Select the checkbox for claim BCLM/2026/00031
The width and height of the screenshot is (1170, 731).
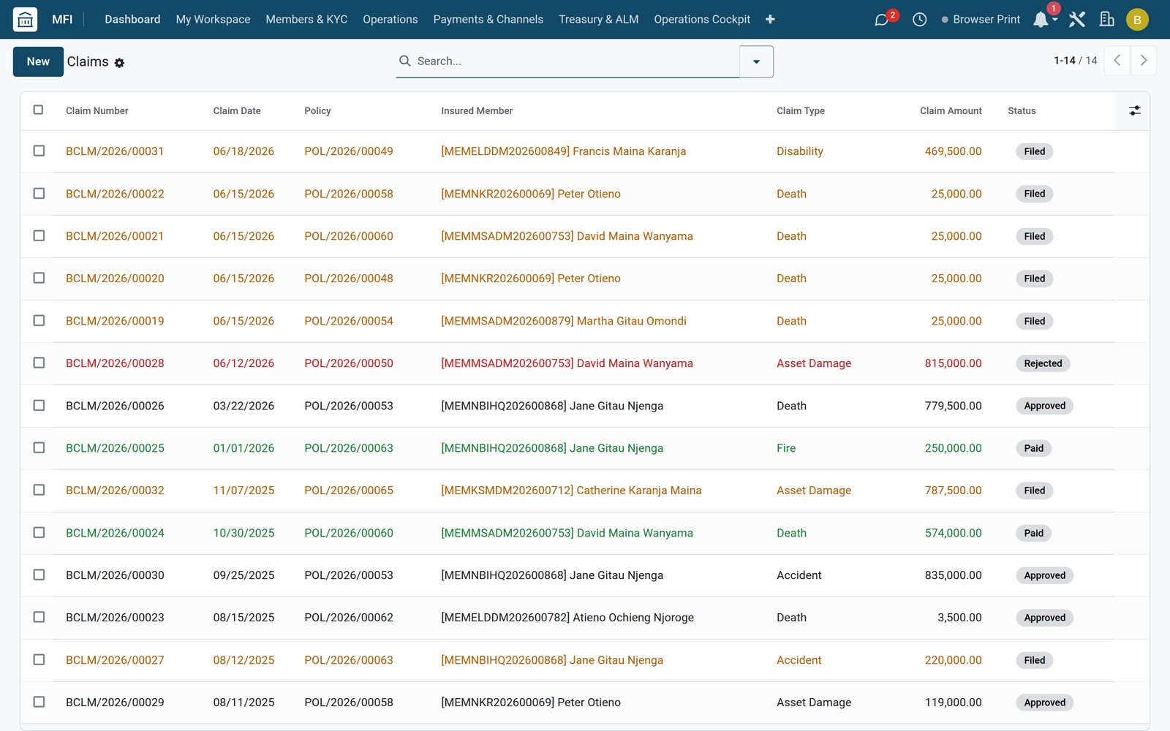39,151
